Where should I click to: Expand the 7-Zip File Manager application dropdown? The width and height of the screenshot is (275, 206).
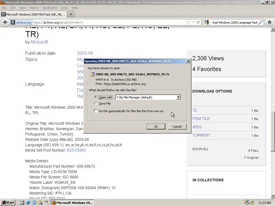coord(178,97)
